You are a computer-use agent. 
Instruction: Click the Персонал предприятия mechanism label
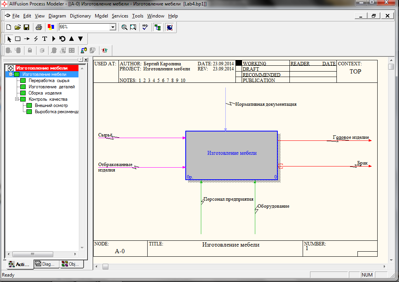(228, 199)
